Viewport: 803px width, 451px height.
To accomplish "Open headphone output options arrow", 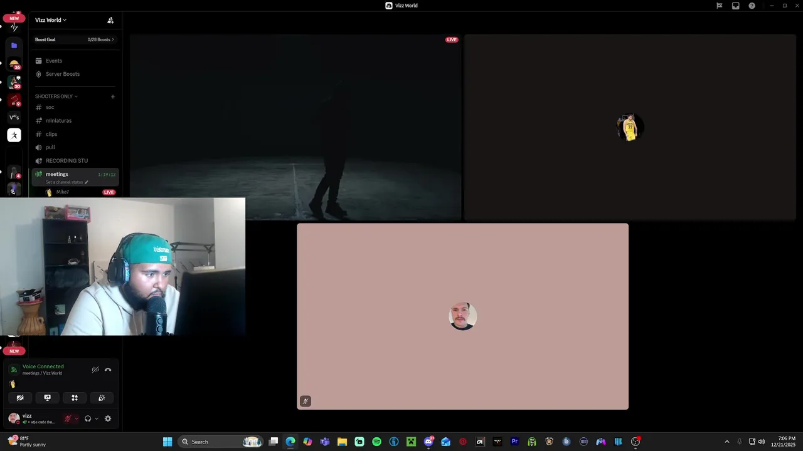I will (97, 418).
